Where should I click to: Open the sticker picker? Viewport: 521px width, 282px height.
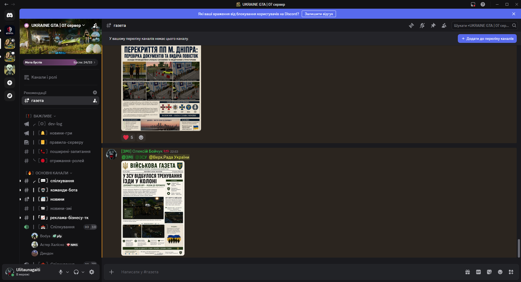pyautogui.click(x=489, y=272)
